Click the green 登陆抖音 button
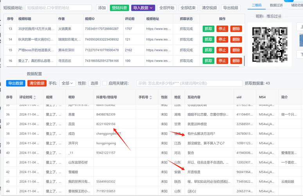The width and height of the screenshot is (303, 196). tap(119, 8)
